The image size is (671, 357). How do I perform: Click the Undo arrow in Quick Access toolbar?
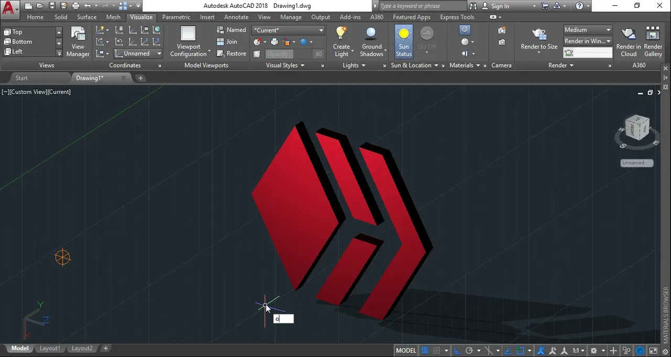pyautogui.click(x=88, y=6)
